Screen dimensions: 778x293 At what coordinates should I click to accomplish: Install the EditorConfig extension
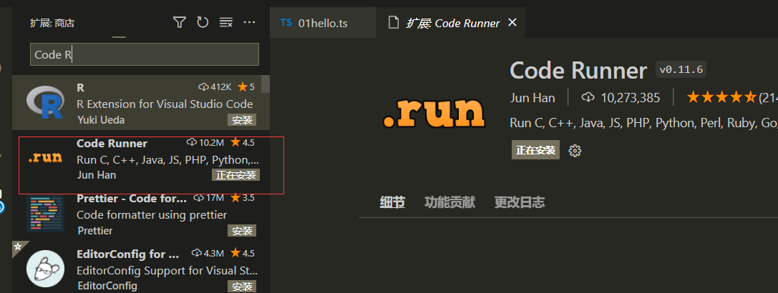click(242, 286)
